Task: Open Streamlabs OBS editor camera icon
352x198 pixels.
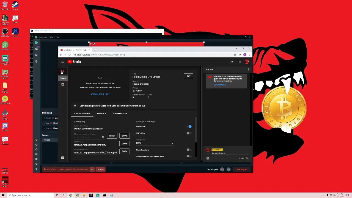Action: [36, 43]
